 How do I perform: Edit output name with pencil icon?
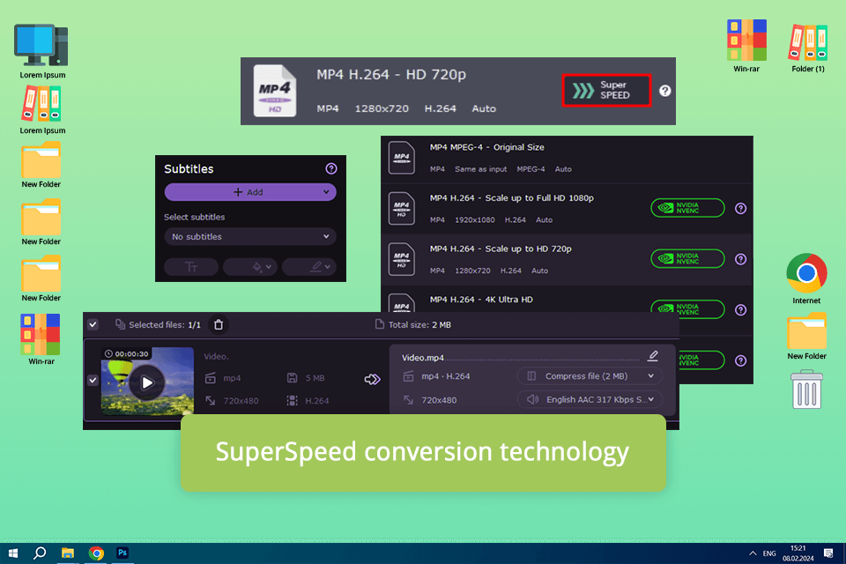[x=653, y=355]
